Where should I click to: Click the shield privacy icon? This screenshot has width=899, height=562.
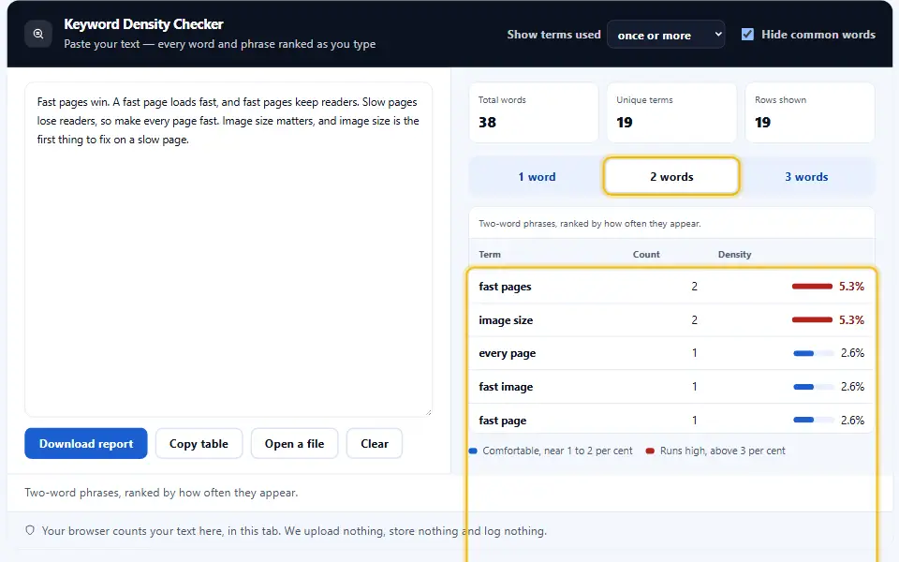point(30,530)
